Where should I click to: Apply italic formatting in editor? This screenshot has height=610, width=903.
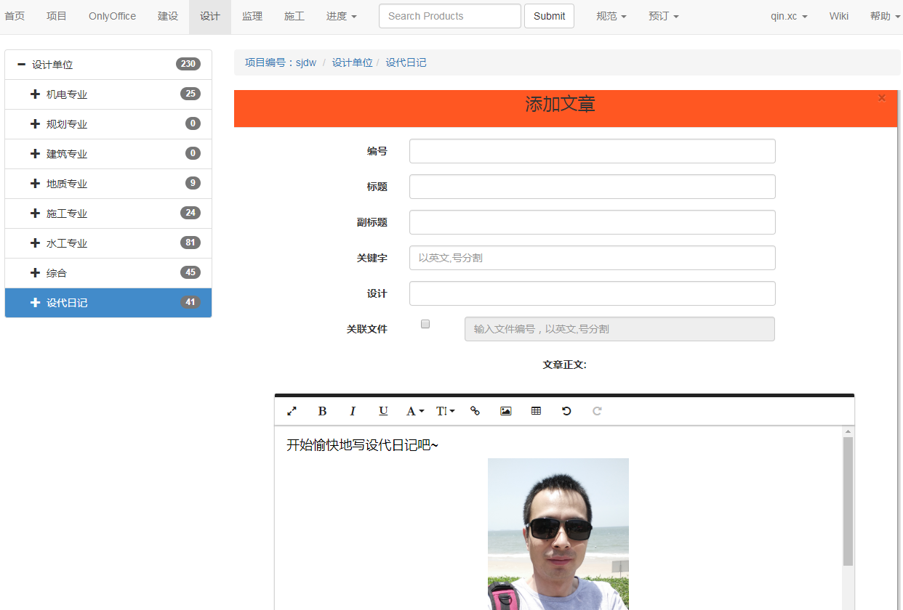tap(353, 411)
